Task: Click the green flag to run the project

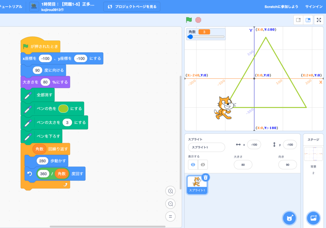Action: coord(188,19)
